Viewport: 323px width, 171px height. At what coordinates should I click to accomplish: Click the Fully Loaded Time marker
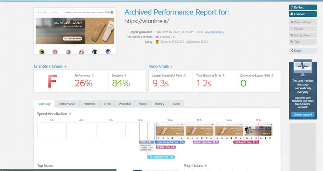coord(246,142)
